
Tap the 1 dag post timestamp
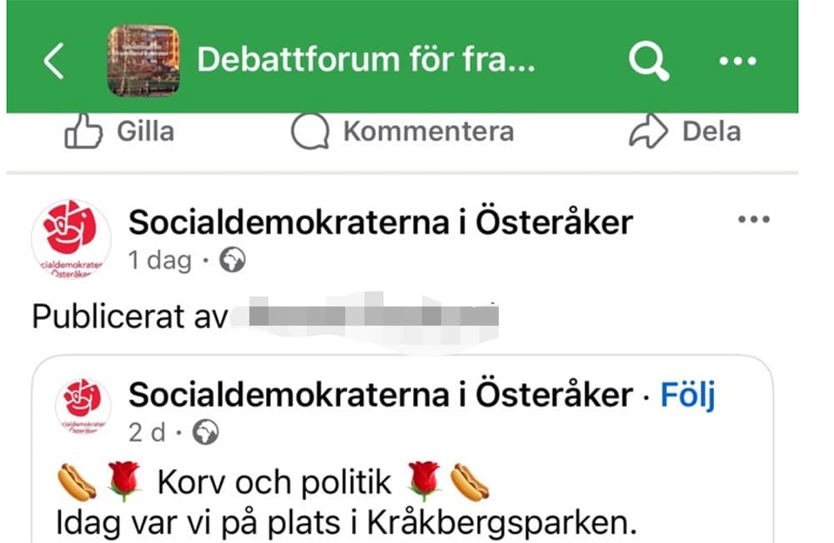159,262
